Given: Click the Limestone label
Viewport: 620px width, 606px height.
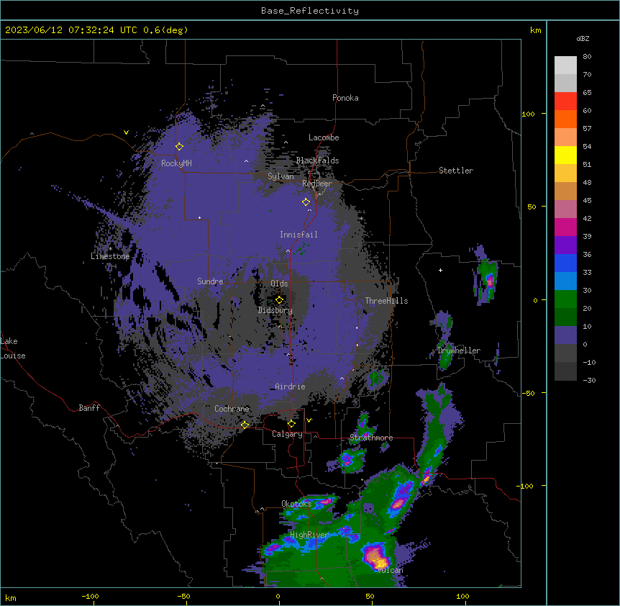Looking at the screenshot, I should (110, 256).
